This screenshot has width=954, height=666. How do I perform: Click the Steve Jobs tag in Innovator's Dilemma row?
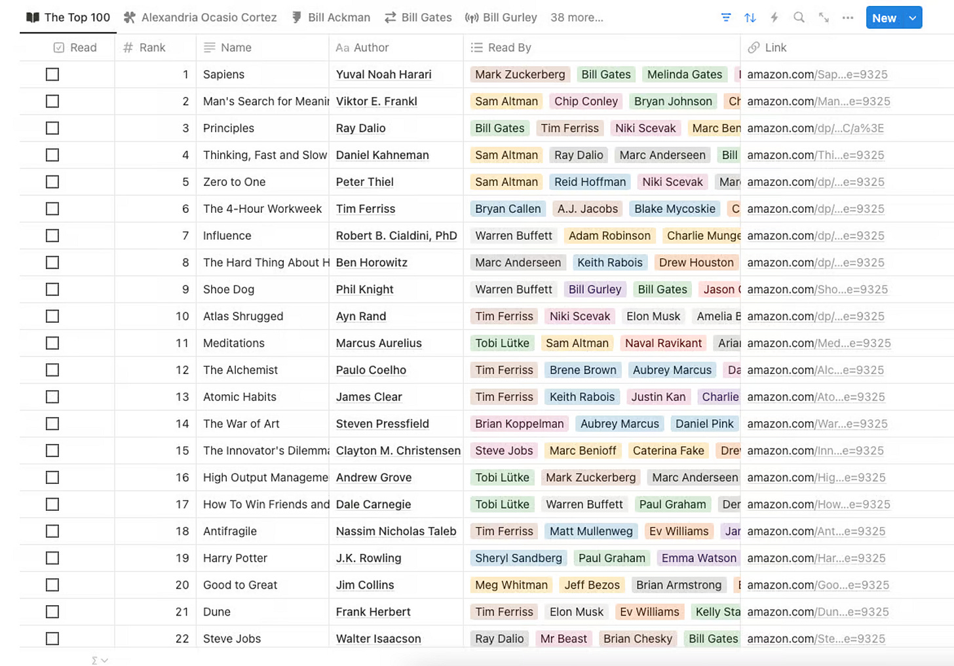pyautogui.click(x=504, y=451)
